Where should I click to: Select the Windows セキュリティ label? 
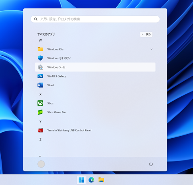tap(59, 58)
